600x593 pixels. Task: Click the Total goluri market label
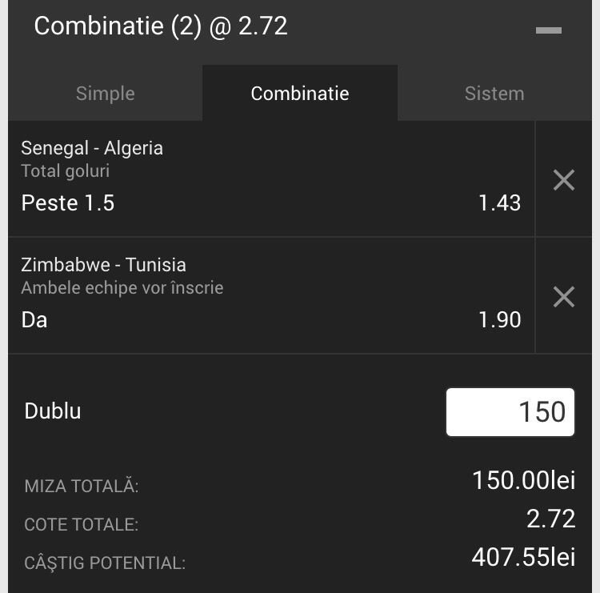tap(66, 171)
